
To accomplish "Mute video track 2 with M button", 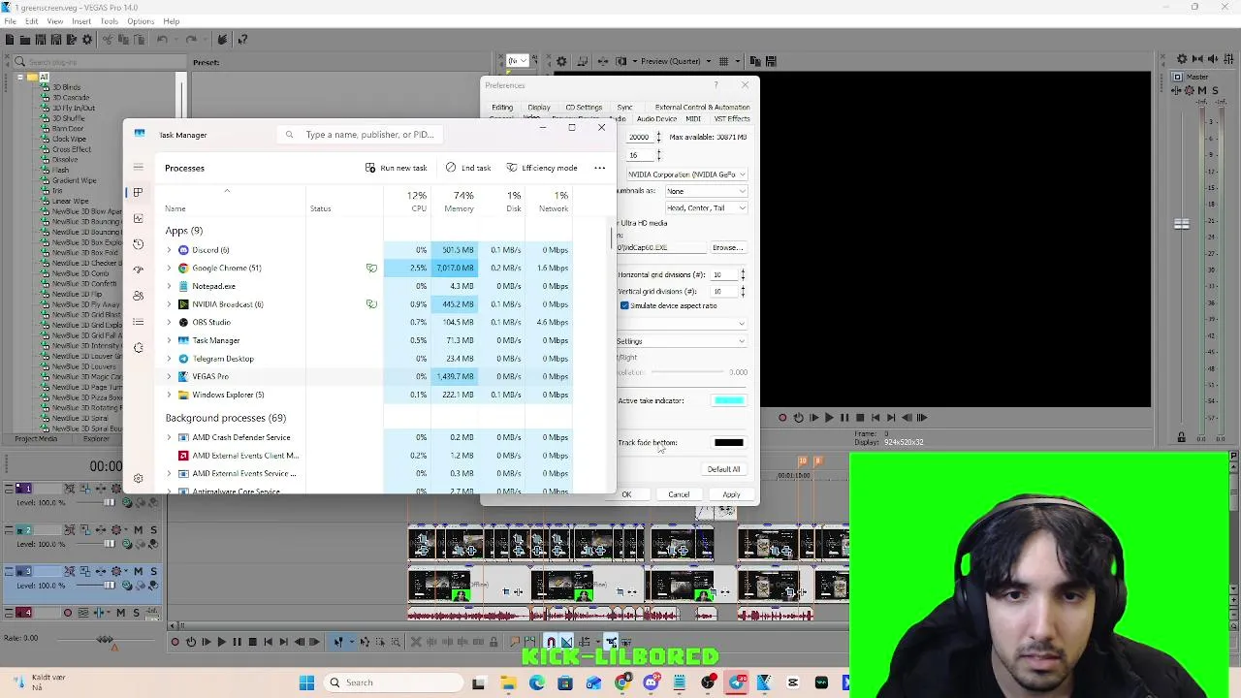I will [138, 529].
